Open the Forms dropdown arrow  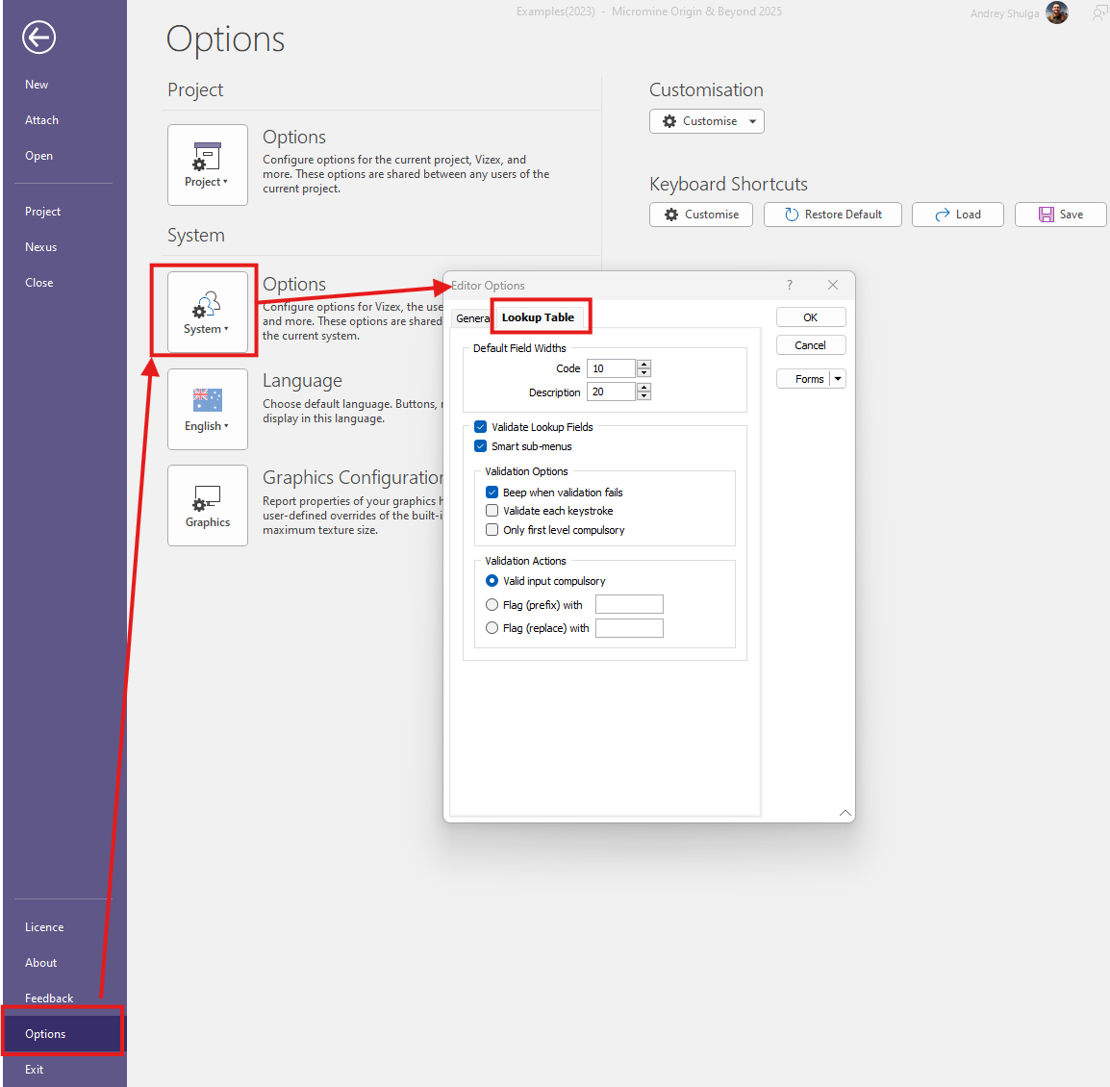838,379
